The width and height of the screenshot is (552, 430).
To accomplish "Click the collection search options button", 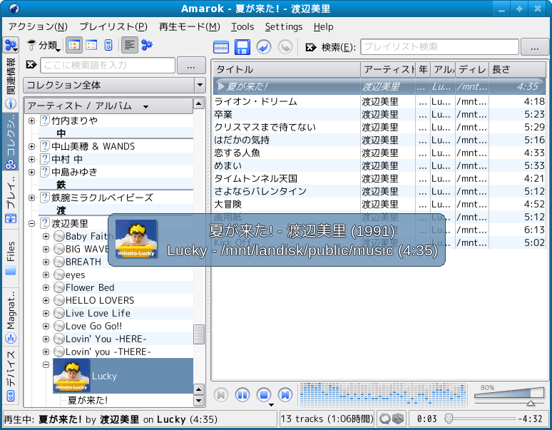I will point(191,66).
